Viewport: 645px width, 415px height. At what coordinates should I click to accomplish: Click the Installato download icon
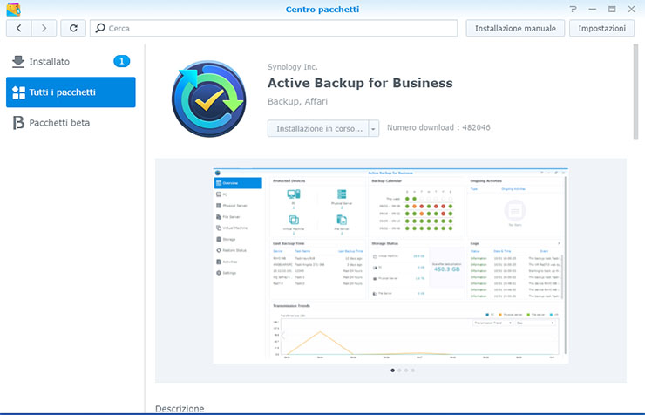[x=18, y=62]
